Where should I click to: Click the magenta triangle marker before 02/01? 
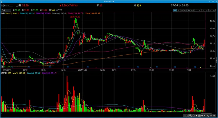click(96, 68)
